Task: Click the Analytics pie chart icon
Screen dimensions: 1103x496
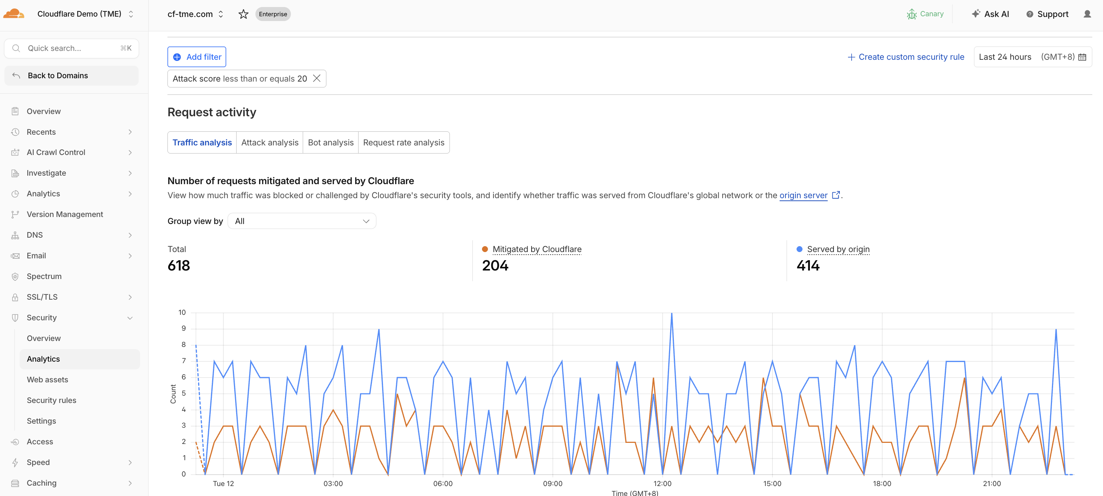Action: point(15,194)
